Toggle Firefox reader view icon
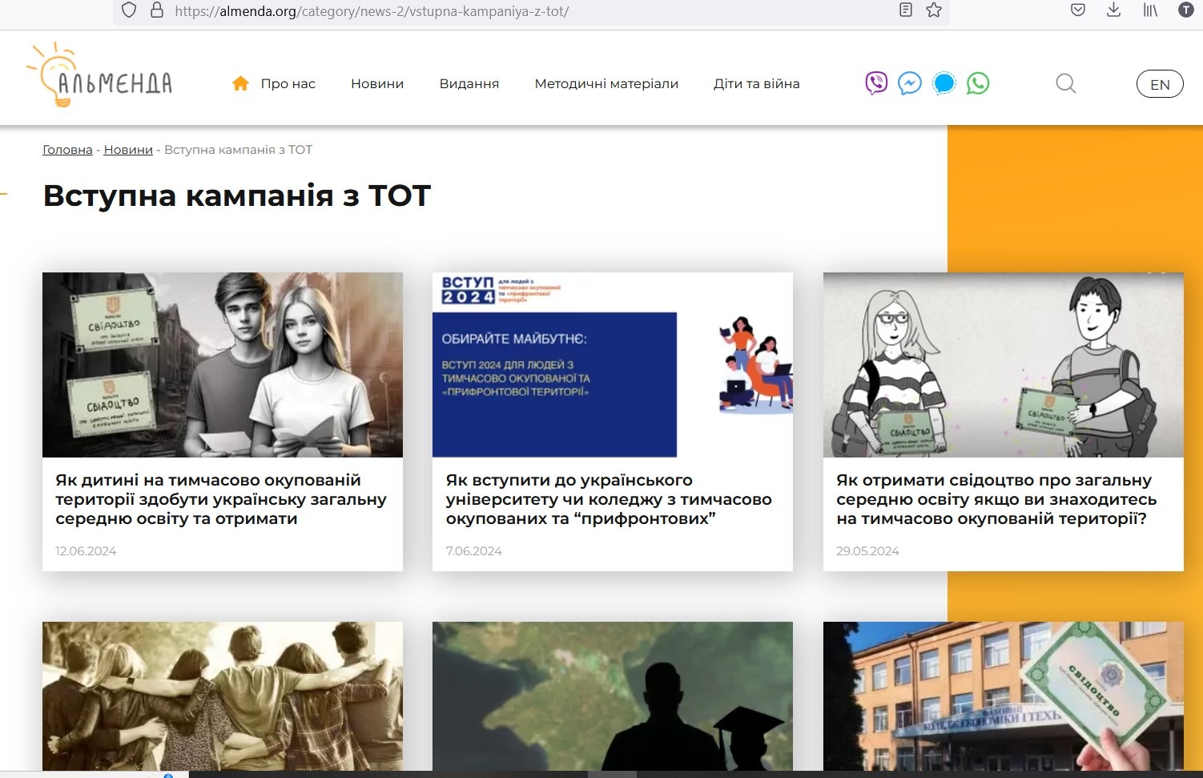The image size is (1203, 778). (906, 10)
